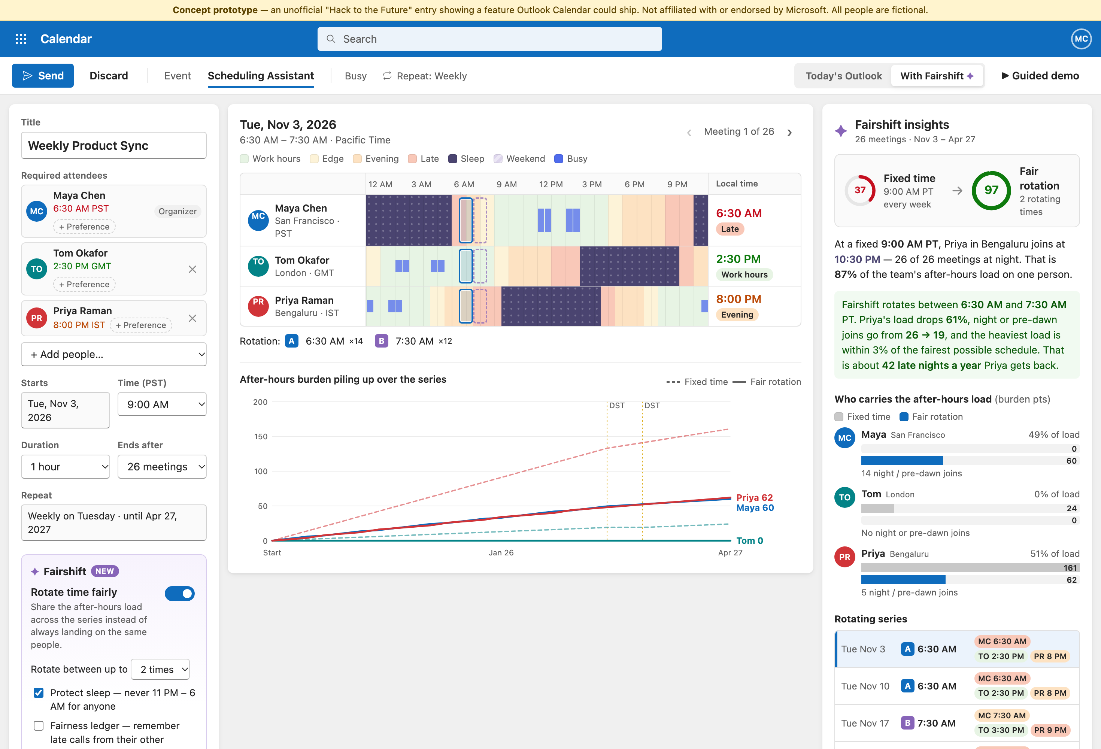
Task: Click the Fairshift sparkle in left panel
Action: [34, 571]
